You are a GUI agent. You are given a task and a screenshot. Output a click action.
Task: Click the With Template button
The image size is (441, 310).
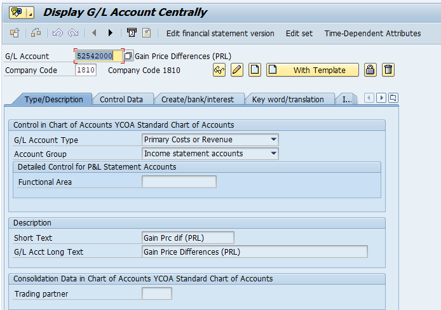[312, 70]
